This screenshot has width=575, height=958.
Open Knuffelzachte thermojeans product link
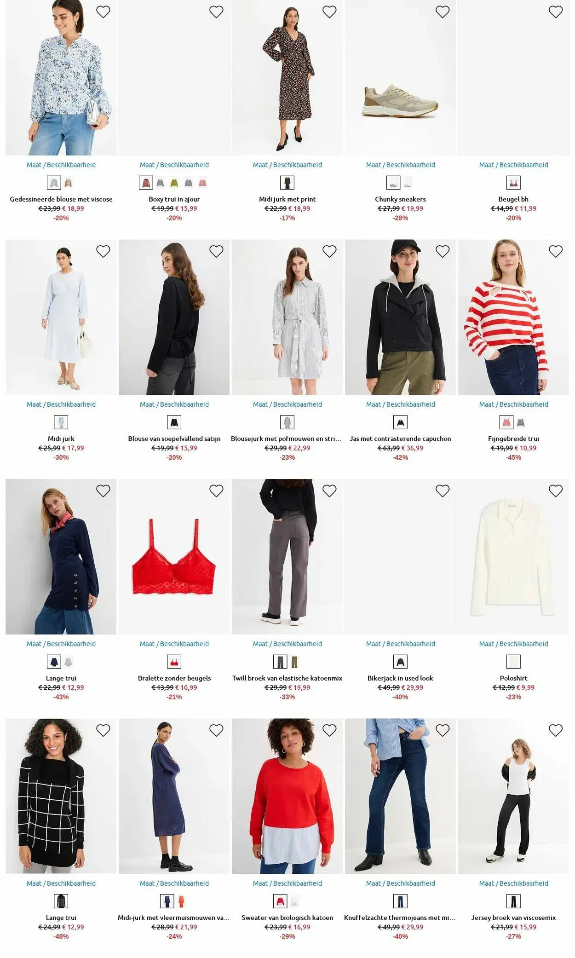coord(400,918)
